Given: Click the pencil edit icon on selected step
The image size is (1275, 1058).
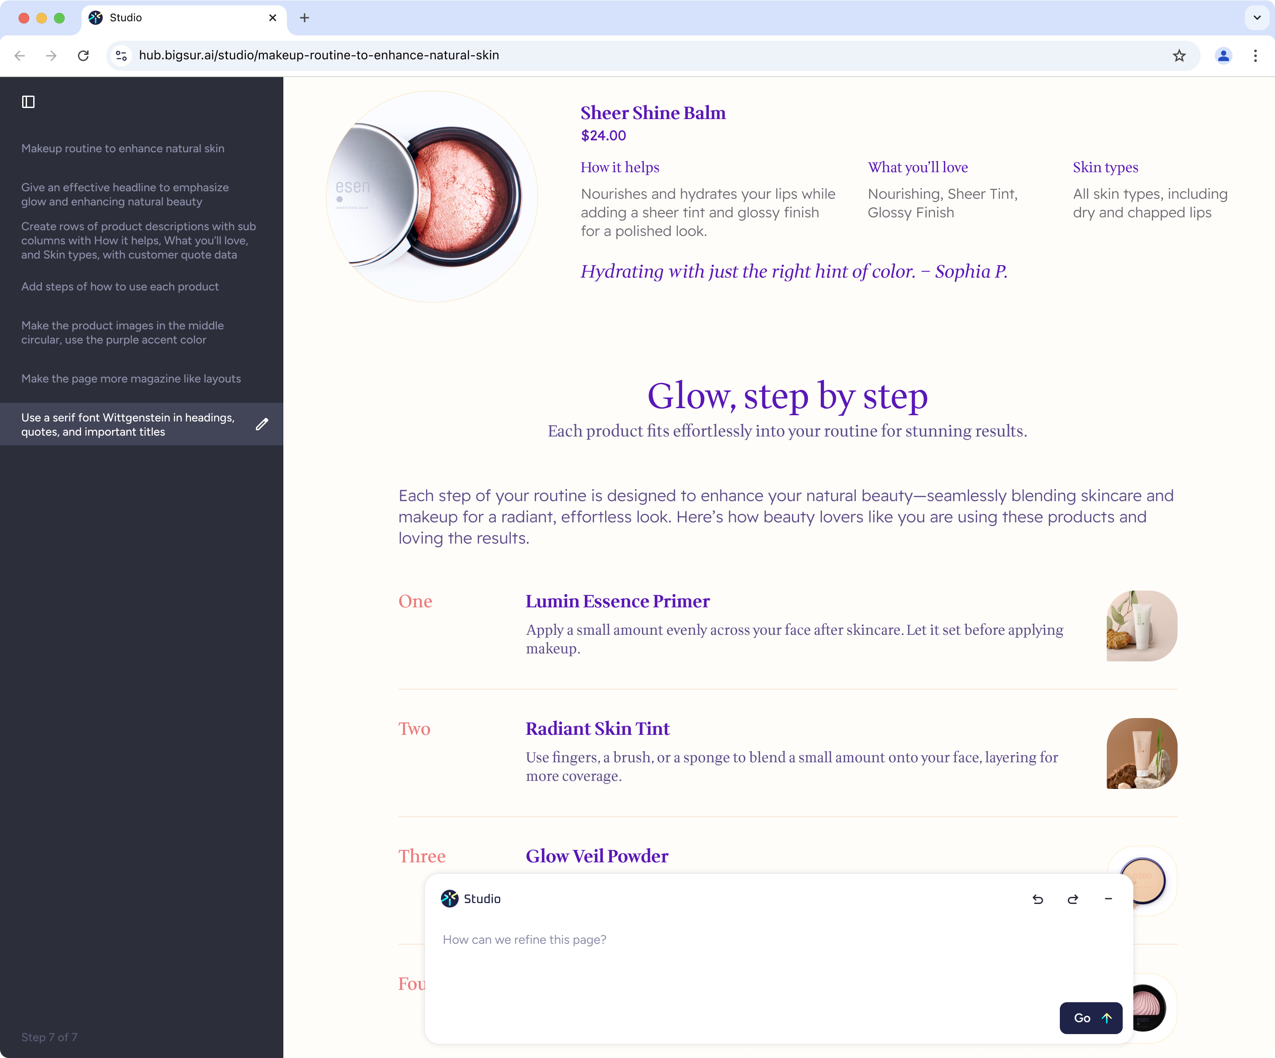Looking at the screenshot, I should (262, 424).
